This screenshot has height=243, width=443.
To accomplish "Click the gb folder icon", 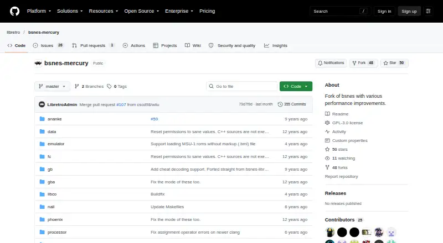I will tap(42, 169).
